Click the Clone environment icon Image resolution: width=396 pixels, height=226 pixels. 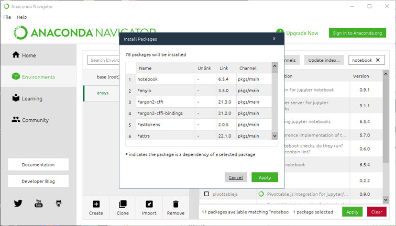(123, 204)
